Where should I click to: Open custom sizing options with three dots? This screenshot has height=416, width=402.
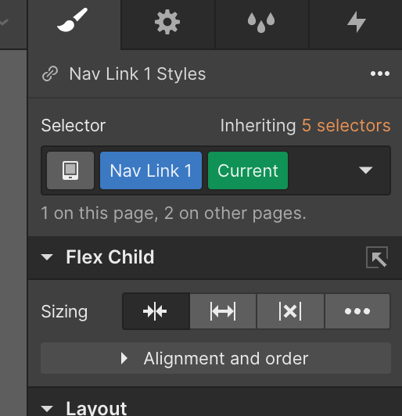(357, 311)
